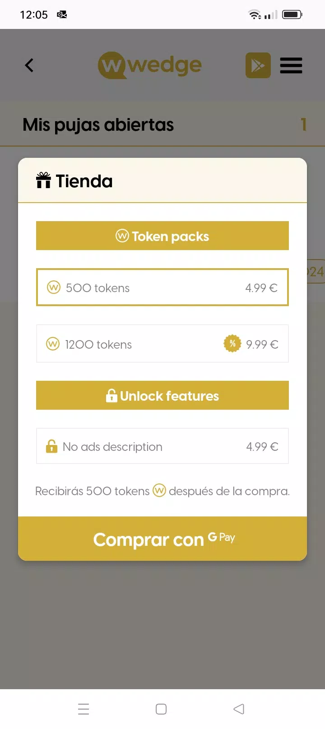
Task: Tap the gold play store icon
Action: tap(258, 66)
